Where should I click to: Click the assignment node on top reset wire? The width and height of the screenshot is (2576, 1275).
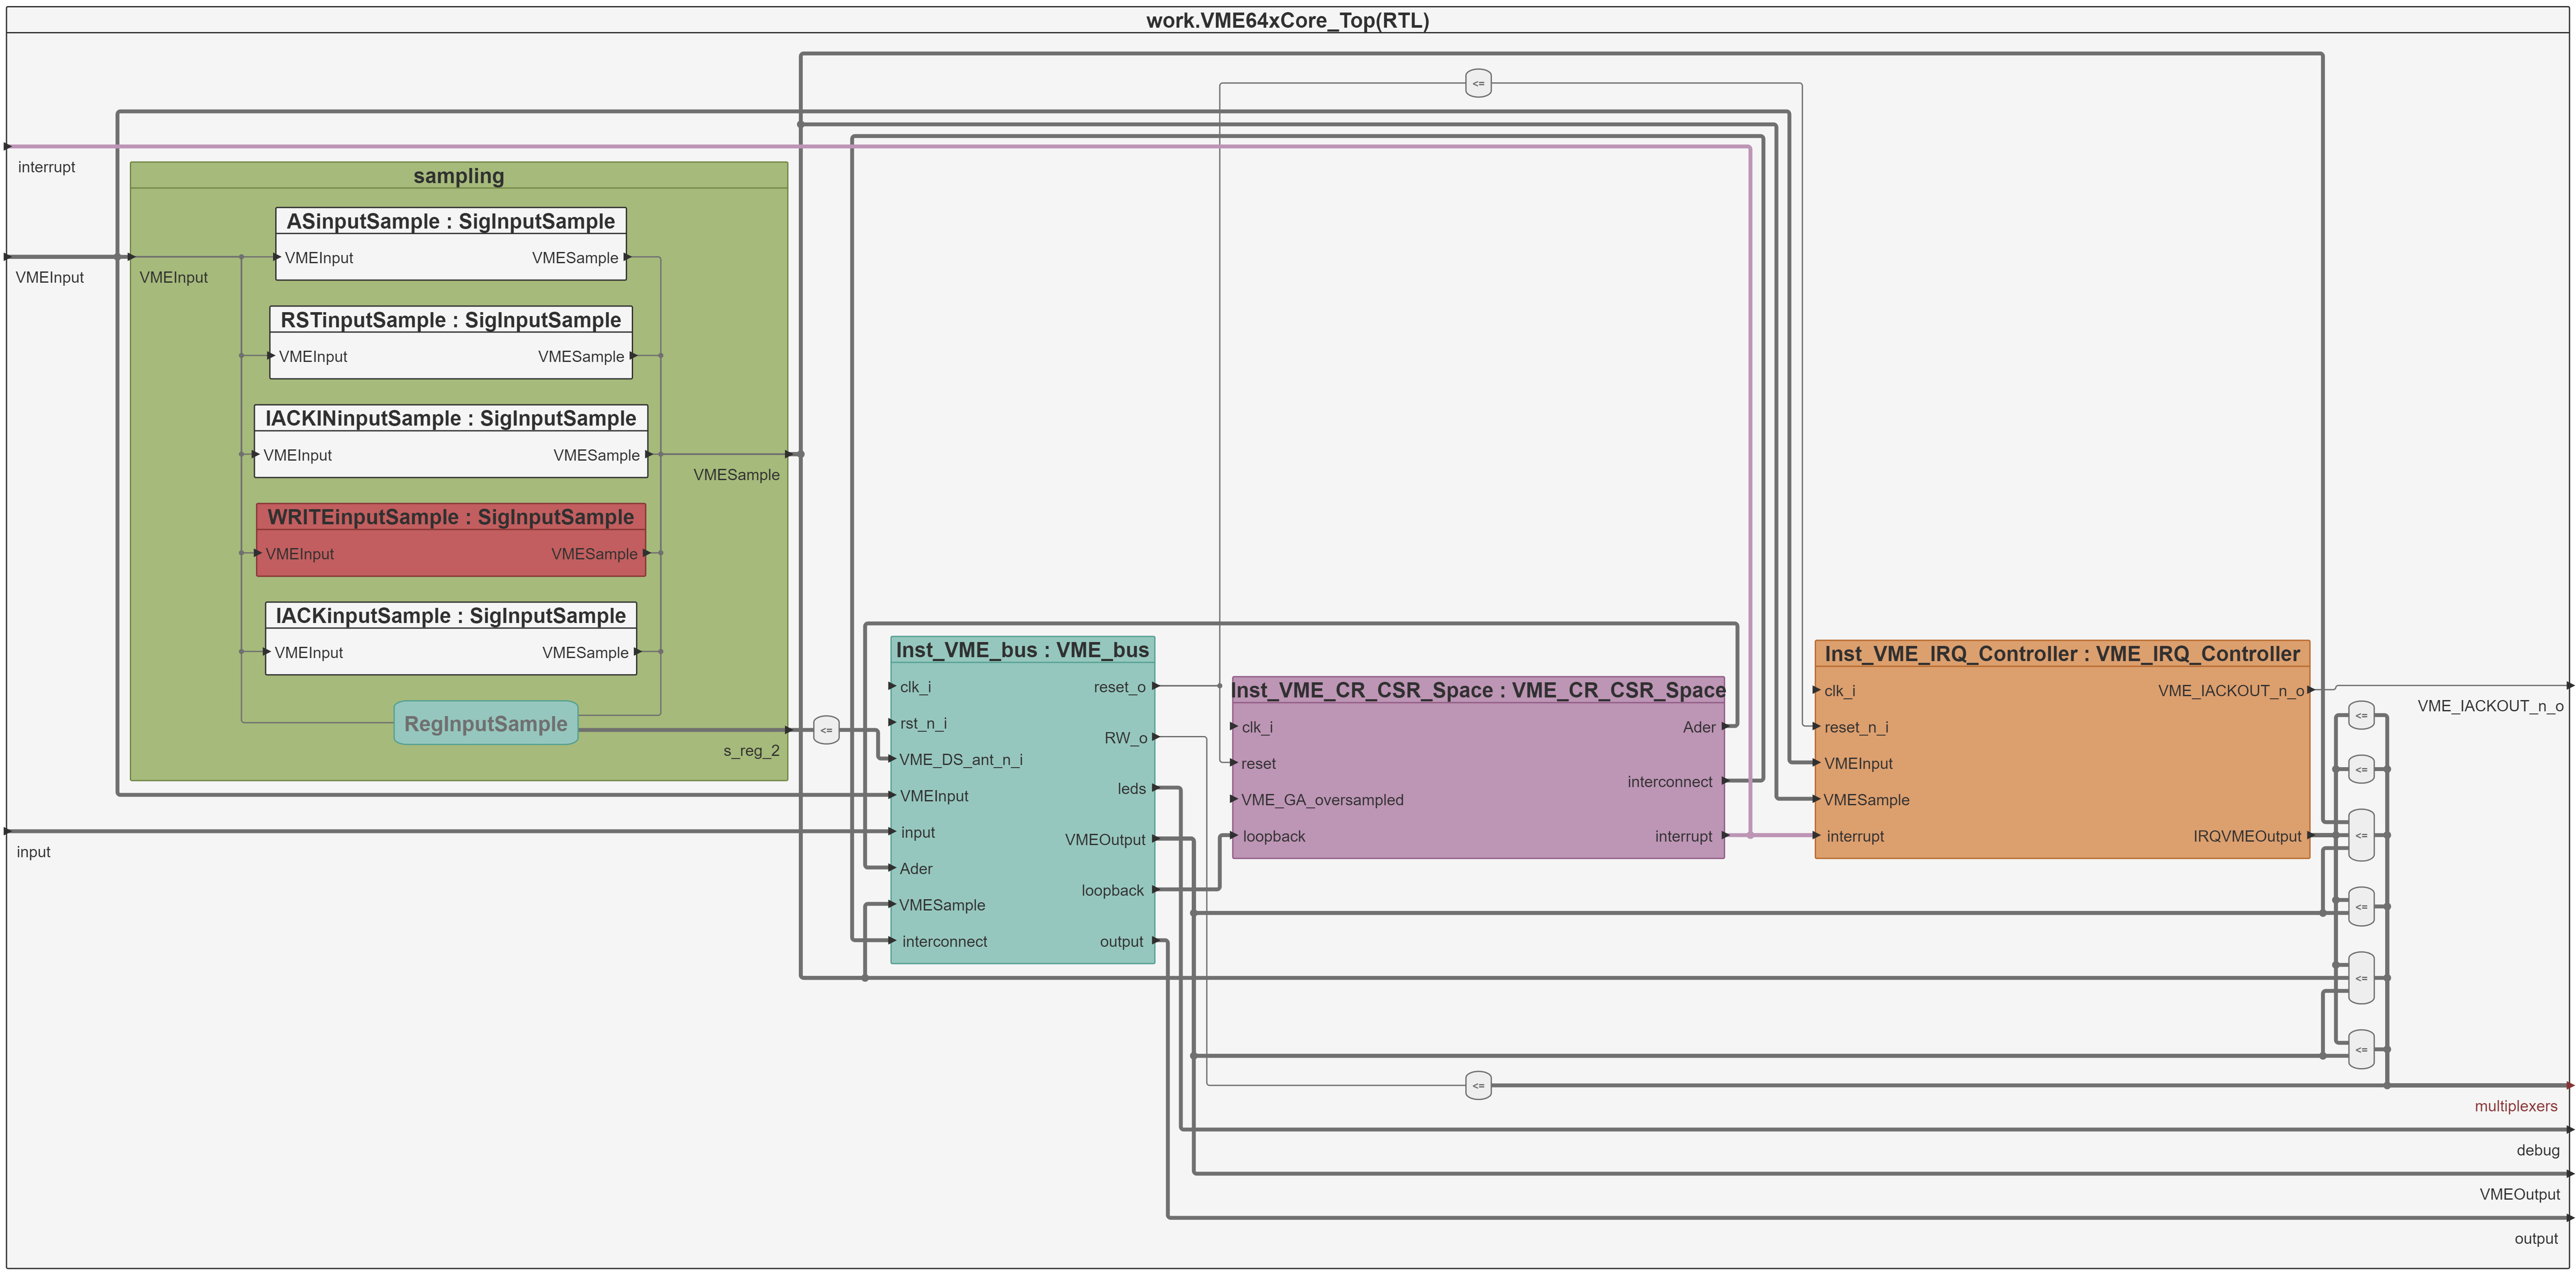click(x=1478, y=83)
